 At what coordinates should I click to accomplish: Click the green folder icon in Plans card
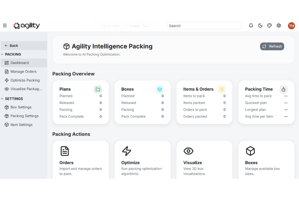click(98, 89)
